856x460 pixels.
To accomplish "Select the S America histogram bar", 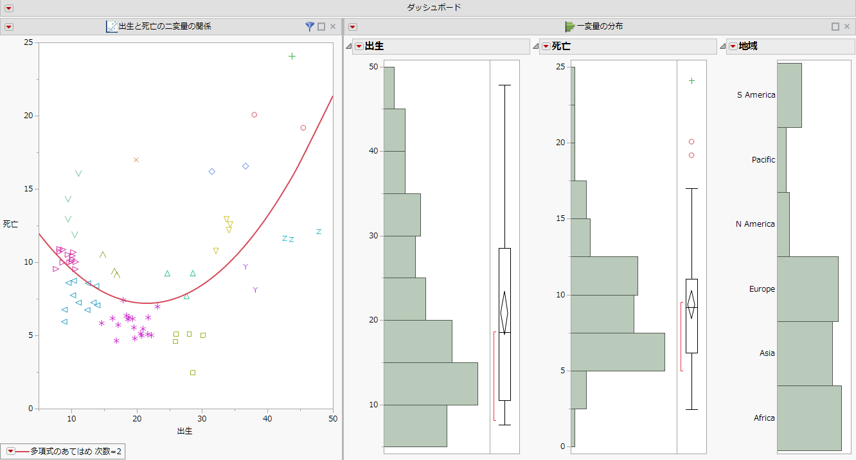I will (x=789, y=95).
